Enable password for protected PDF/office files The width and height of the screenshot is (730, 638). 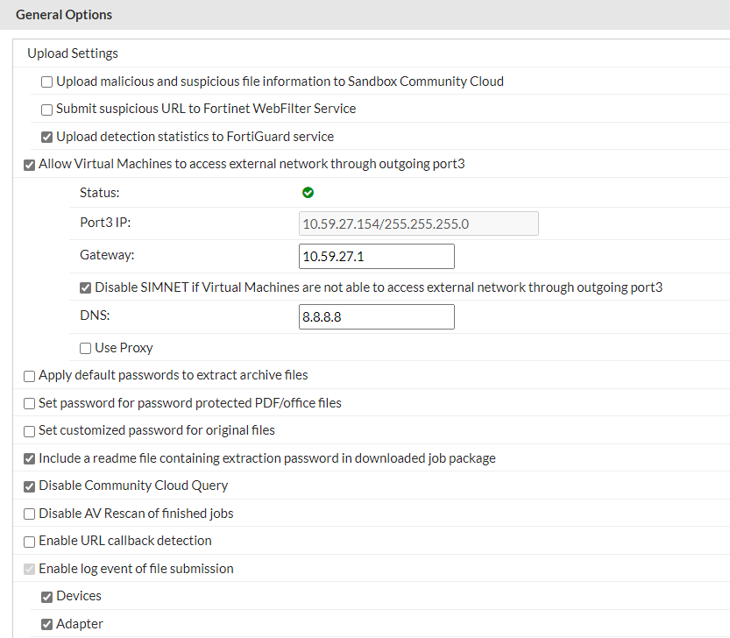click(x=30, y=404)
